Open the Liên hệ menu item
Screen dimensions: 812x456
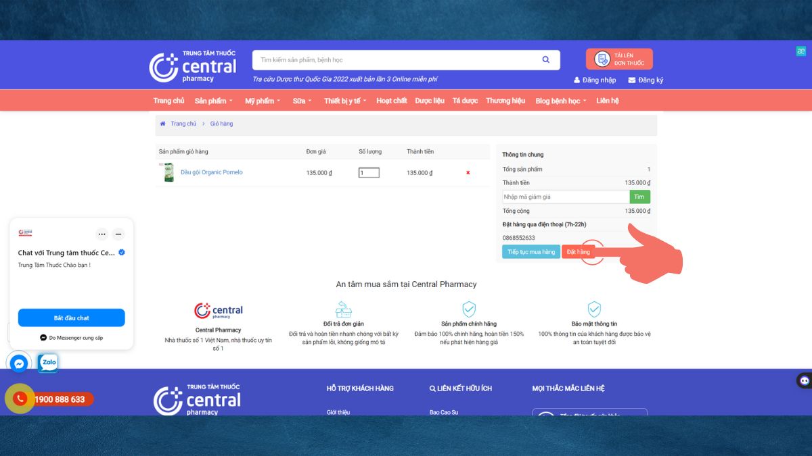coord(608,101)
